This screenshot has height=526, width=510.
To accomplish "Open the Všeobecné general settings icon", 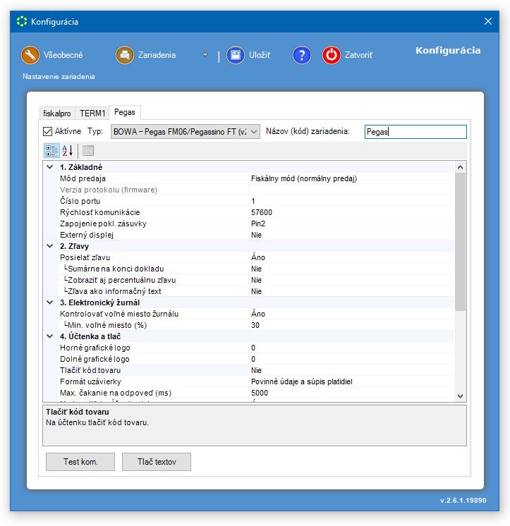I will pos(30,55).
